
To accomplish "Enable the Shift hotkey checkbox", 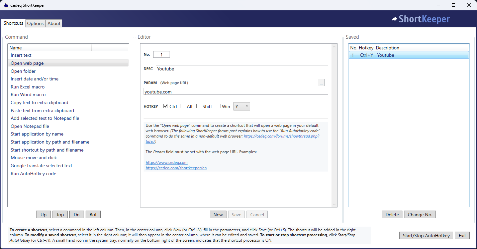I will (x=199, y=106).
